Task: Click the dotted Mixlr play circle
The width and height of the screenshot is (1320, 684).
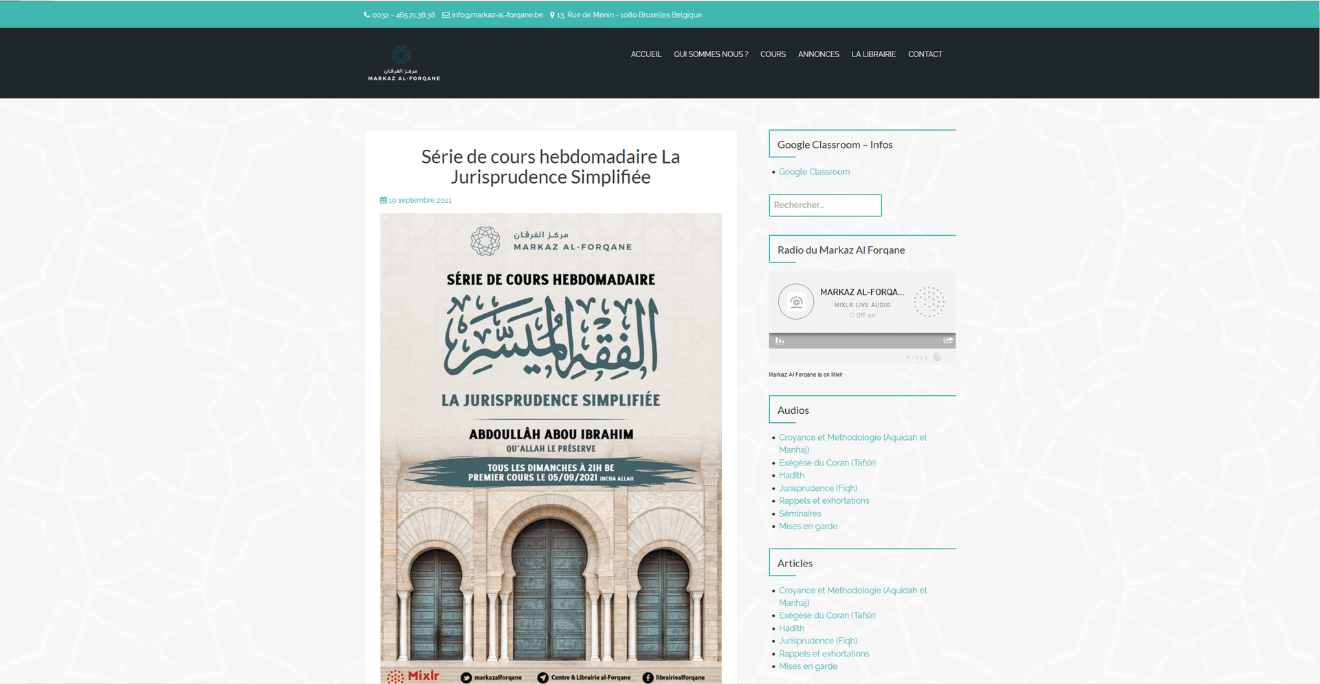Action: tap(929, 302)
